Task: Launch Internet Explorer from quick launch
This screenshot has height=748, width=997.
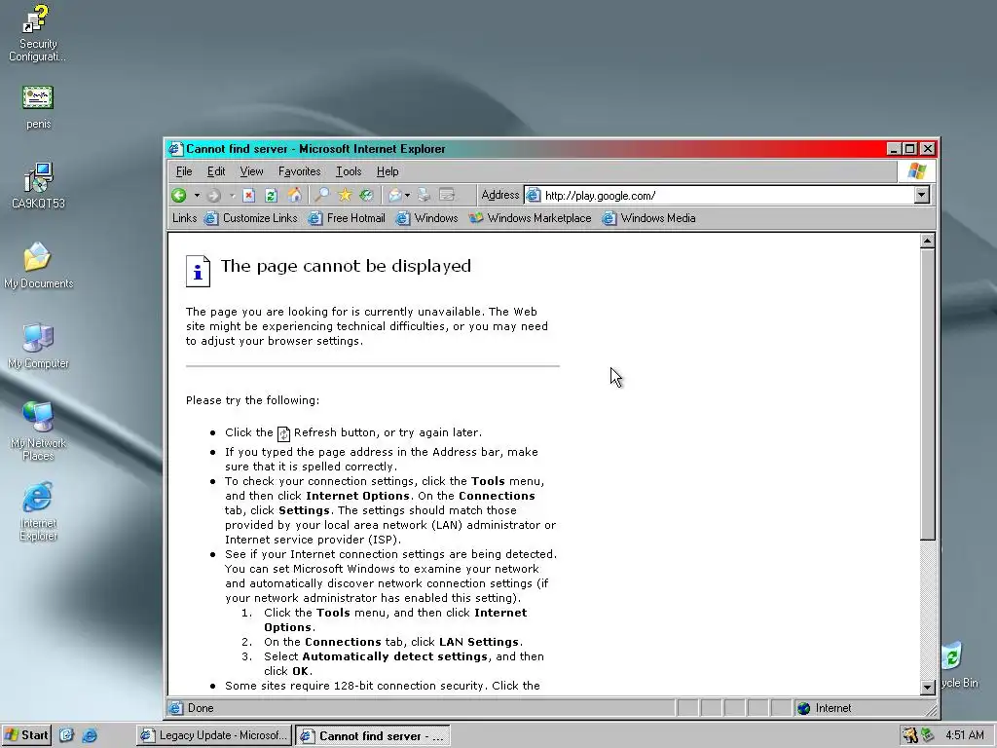Action: pos(90,735)
